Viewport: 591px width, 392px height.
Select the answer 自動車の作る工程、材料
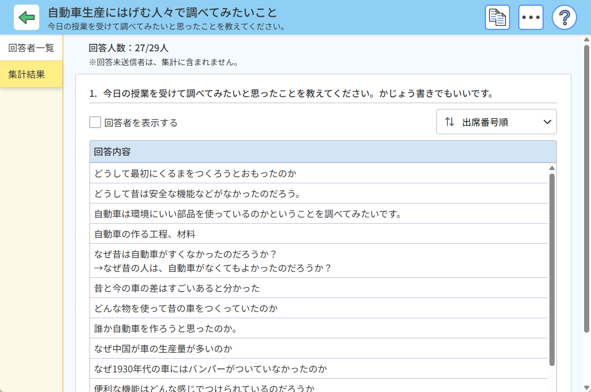click(x=145, y=234)
